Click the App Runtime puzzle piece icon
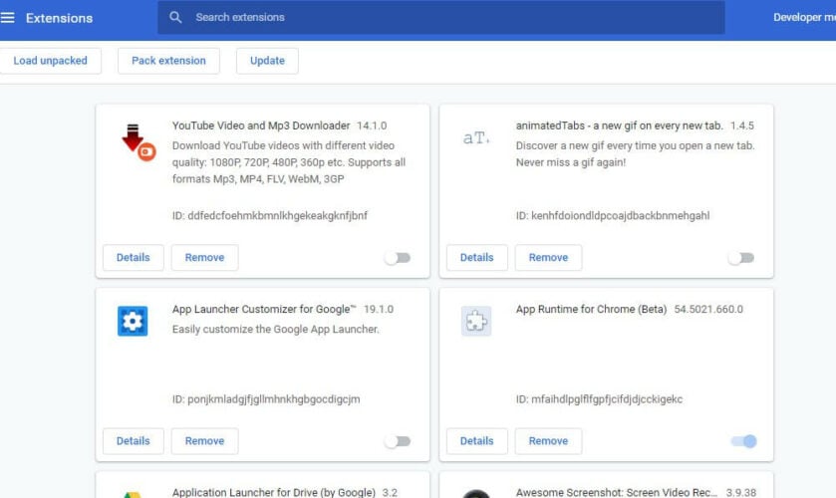The width and height of the screenshot is (836, 498). click(x=476, y=321)
